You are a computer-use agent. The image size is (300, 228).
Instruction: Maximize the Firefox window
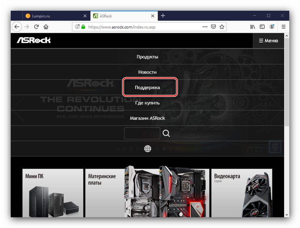click(268, 16)
